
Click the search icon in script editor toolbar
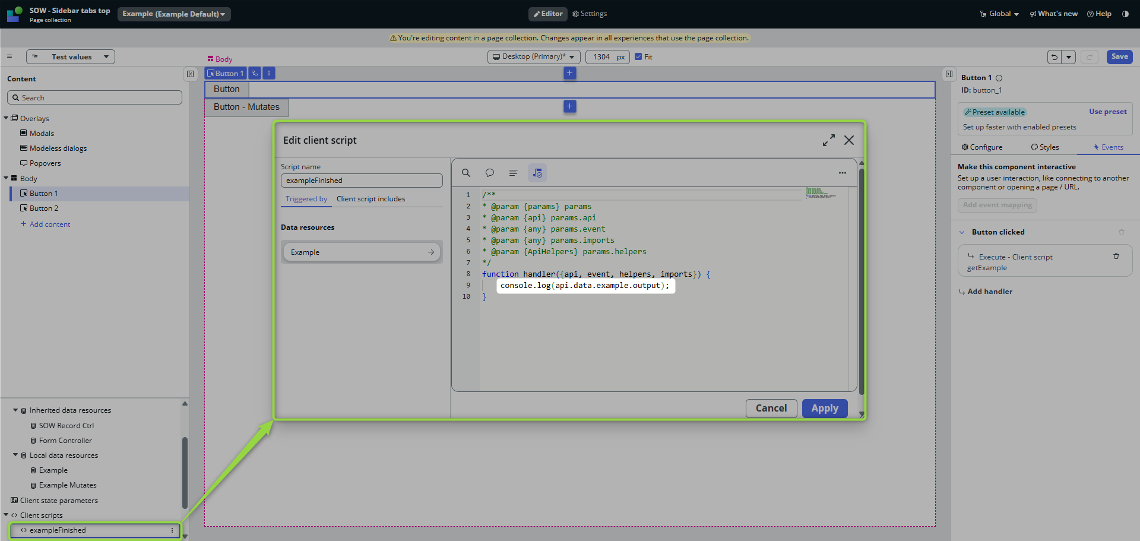(466, 173)
